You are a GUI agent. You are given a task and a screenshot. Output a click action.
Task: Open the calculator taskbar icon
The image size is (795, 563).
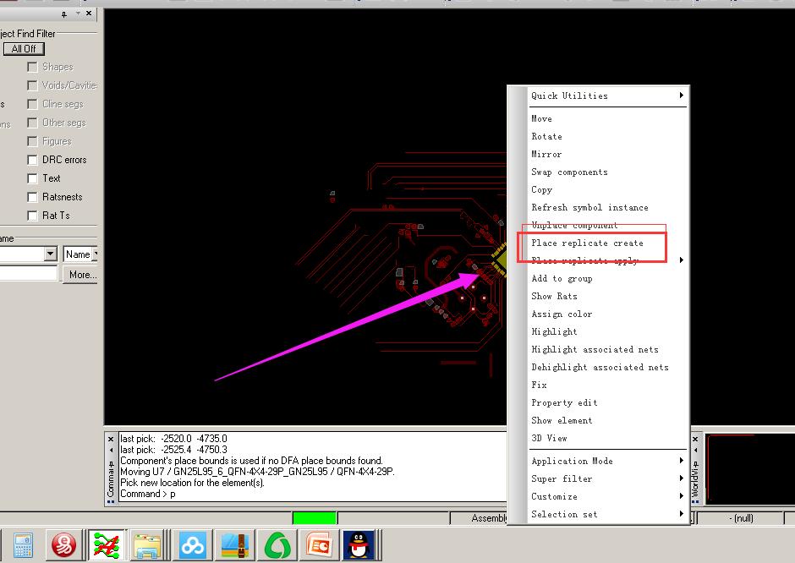(x=23, y=545)
